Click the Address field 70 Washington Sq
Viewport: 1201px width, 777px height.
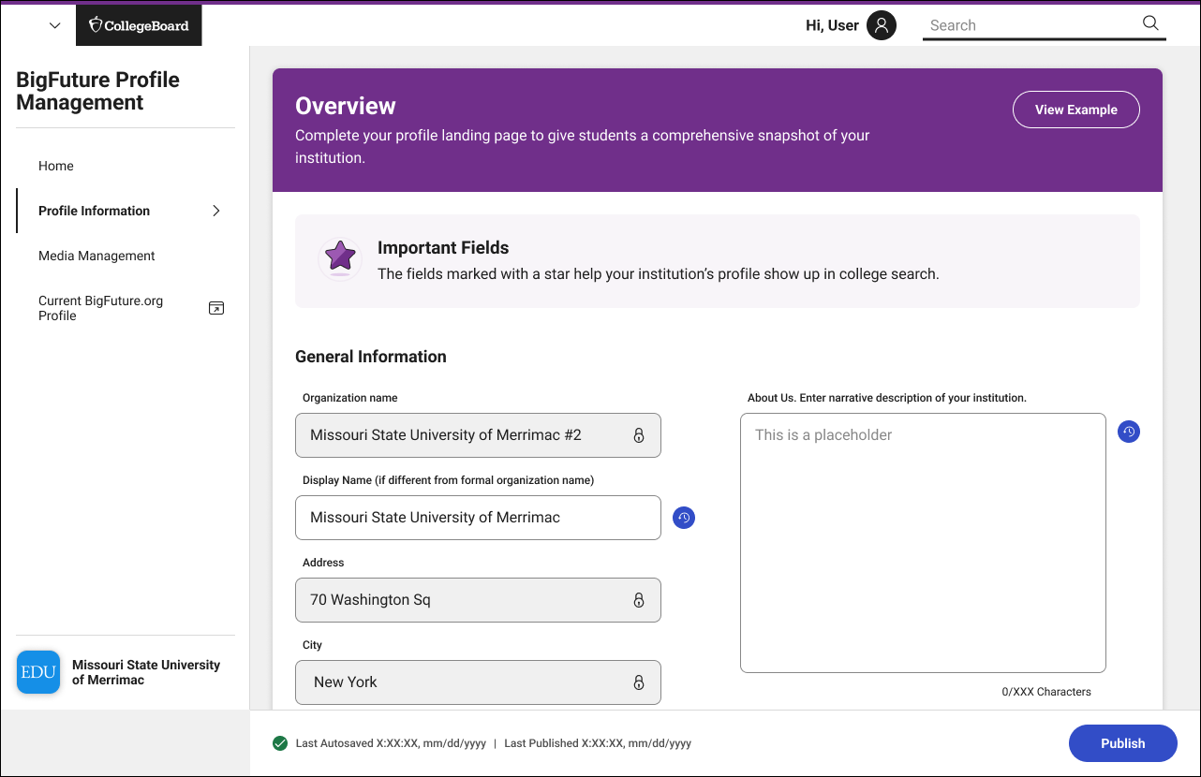(x=478, y=600)
